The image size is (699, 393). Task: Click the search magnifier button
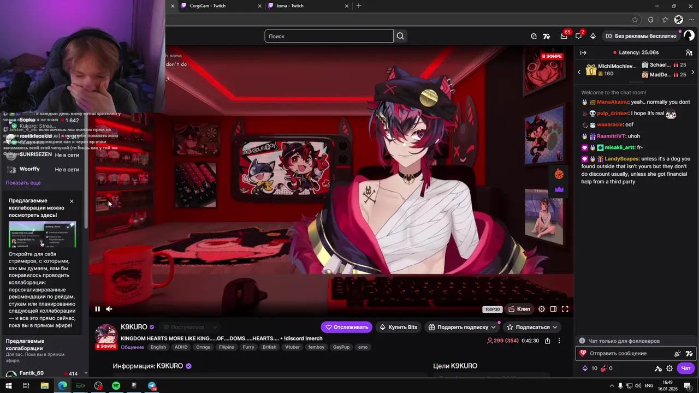(400, 36)
